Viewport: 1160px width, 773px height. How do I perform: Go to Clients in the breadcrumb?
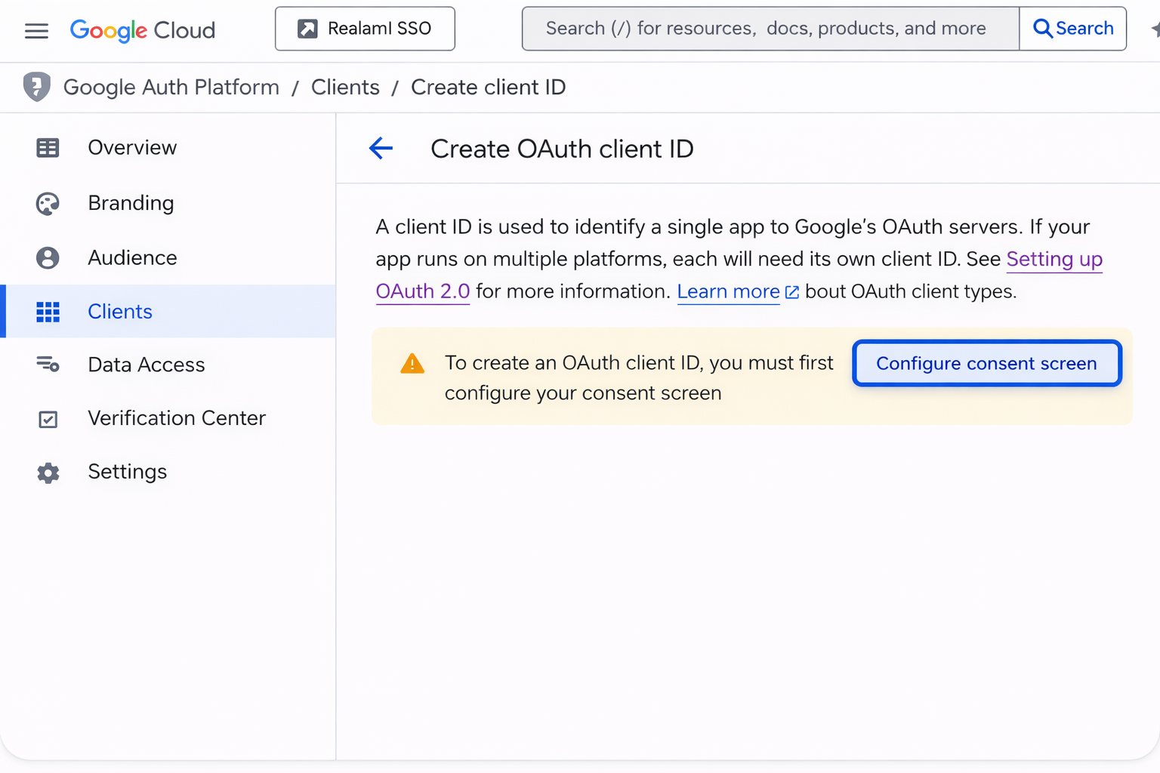coord(345,87)
